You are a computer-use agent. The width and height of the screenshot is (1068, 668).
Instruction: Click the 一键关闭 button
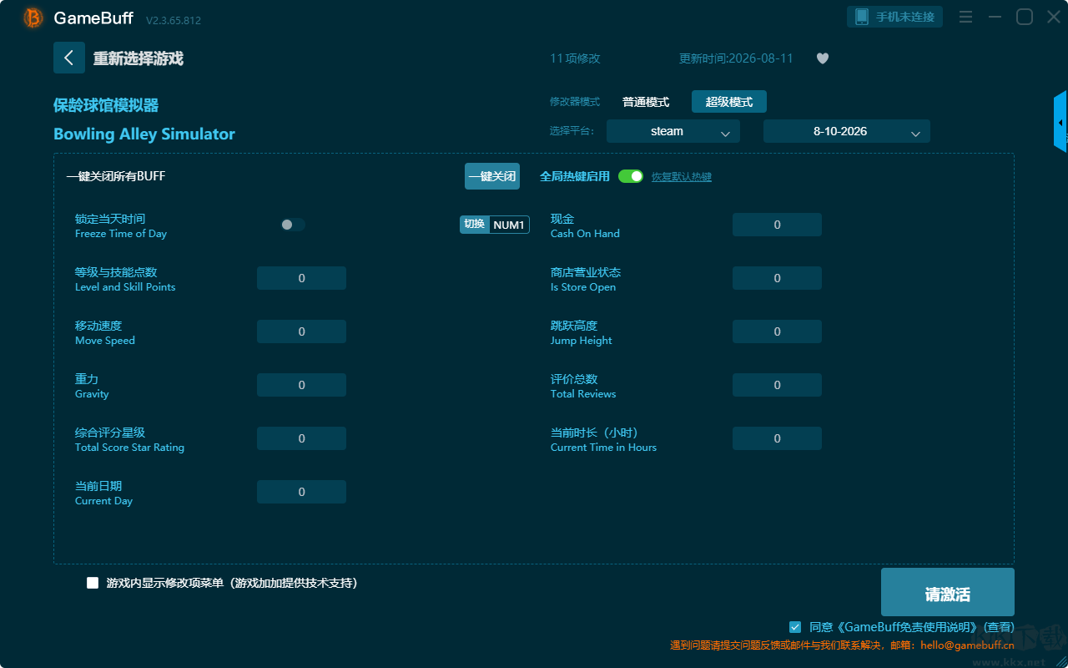(x=492, y=176)
